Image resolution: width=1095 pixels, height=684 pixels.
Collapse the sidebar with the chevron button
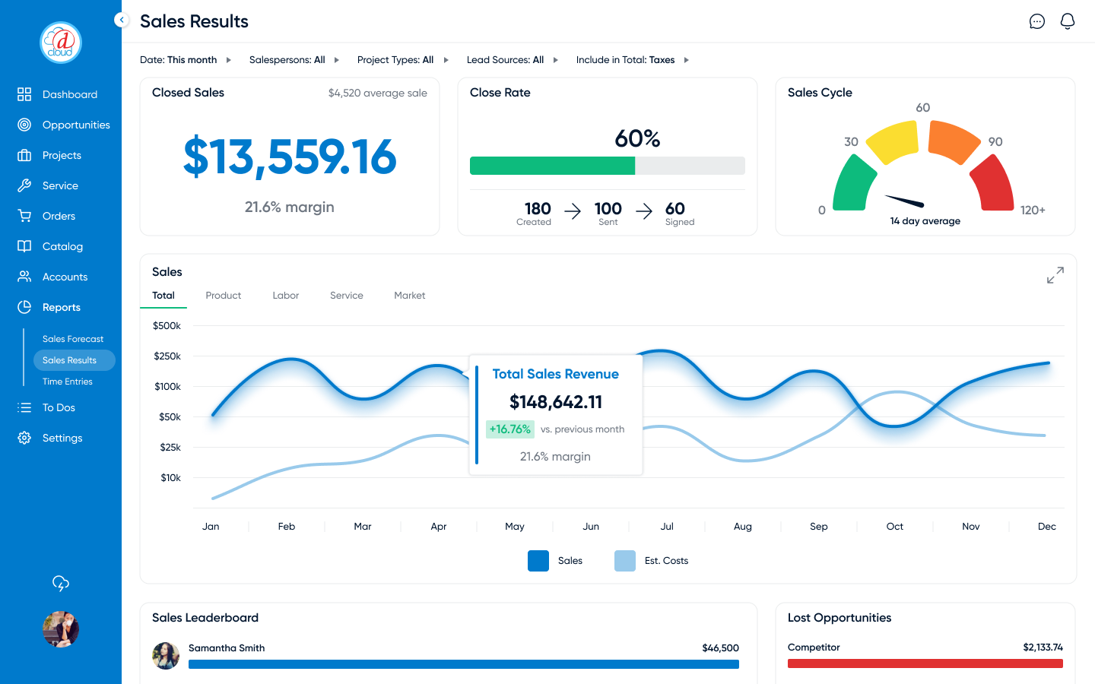(122, 20)
